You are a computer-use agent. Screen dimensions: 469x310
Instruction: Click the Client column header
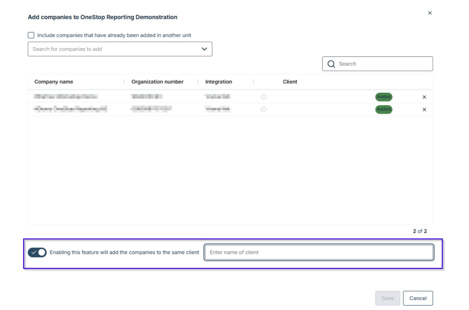tap(290, 82)
